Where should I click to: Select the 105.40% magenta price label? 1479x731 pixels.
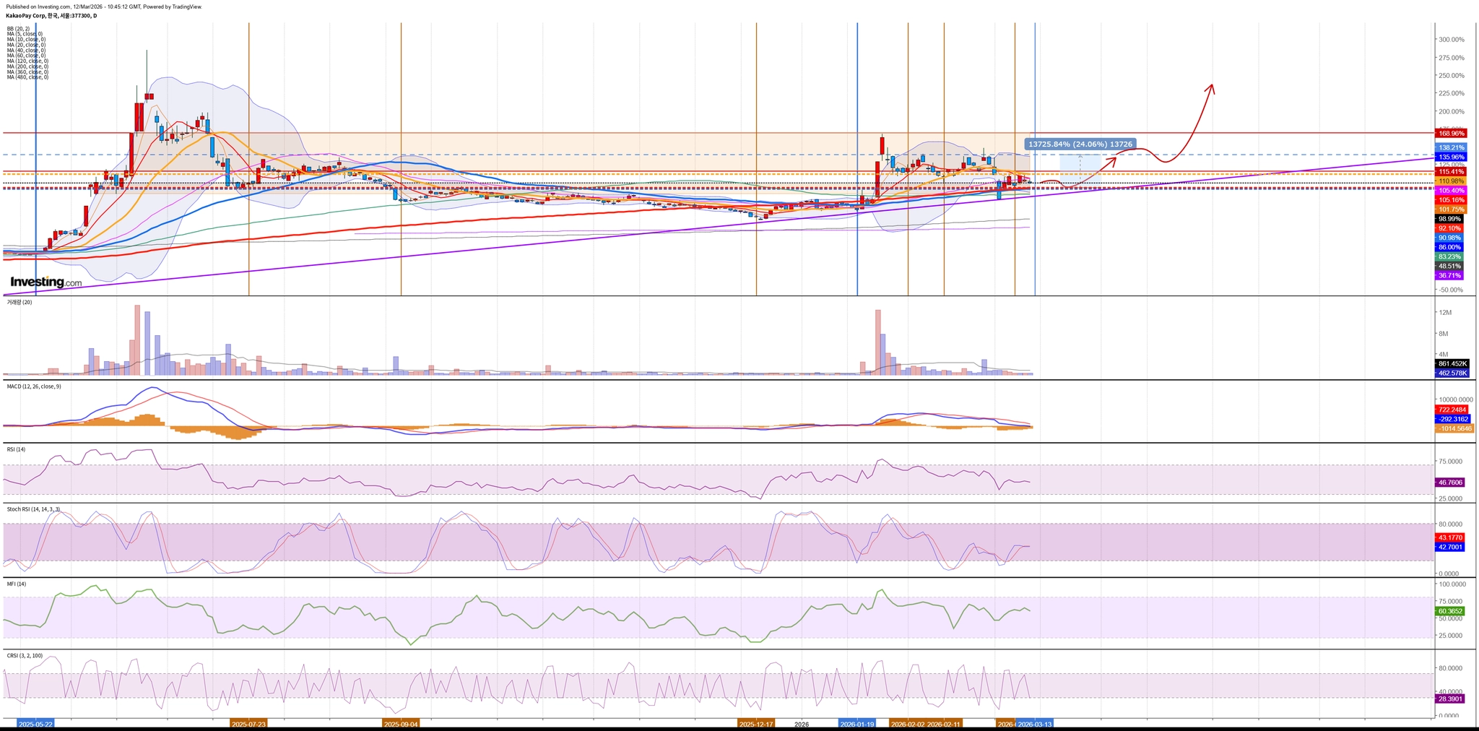coord(1451,190)
